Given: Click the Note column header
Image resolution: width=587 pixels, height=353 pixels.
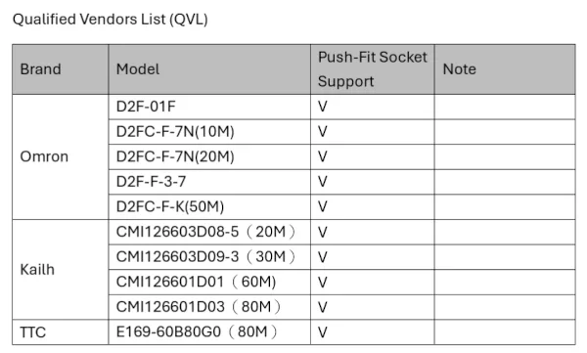Looking at the screenshot, I should pyautogui.click(x=505, y=69).
